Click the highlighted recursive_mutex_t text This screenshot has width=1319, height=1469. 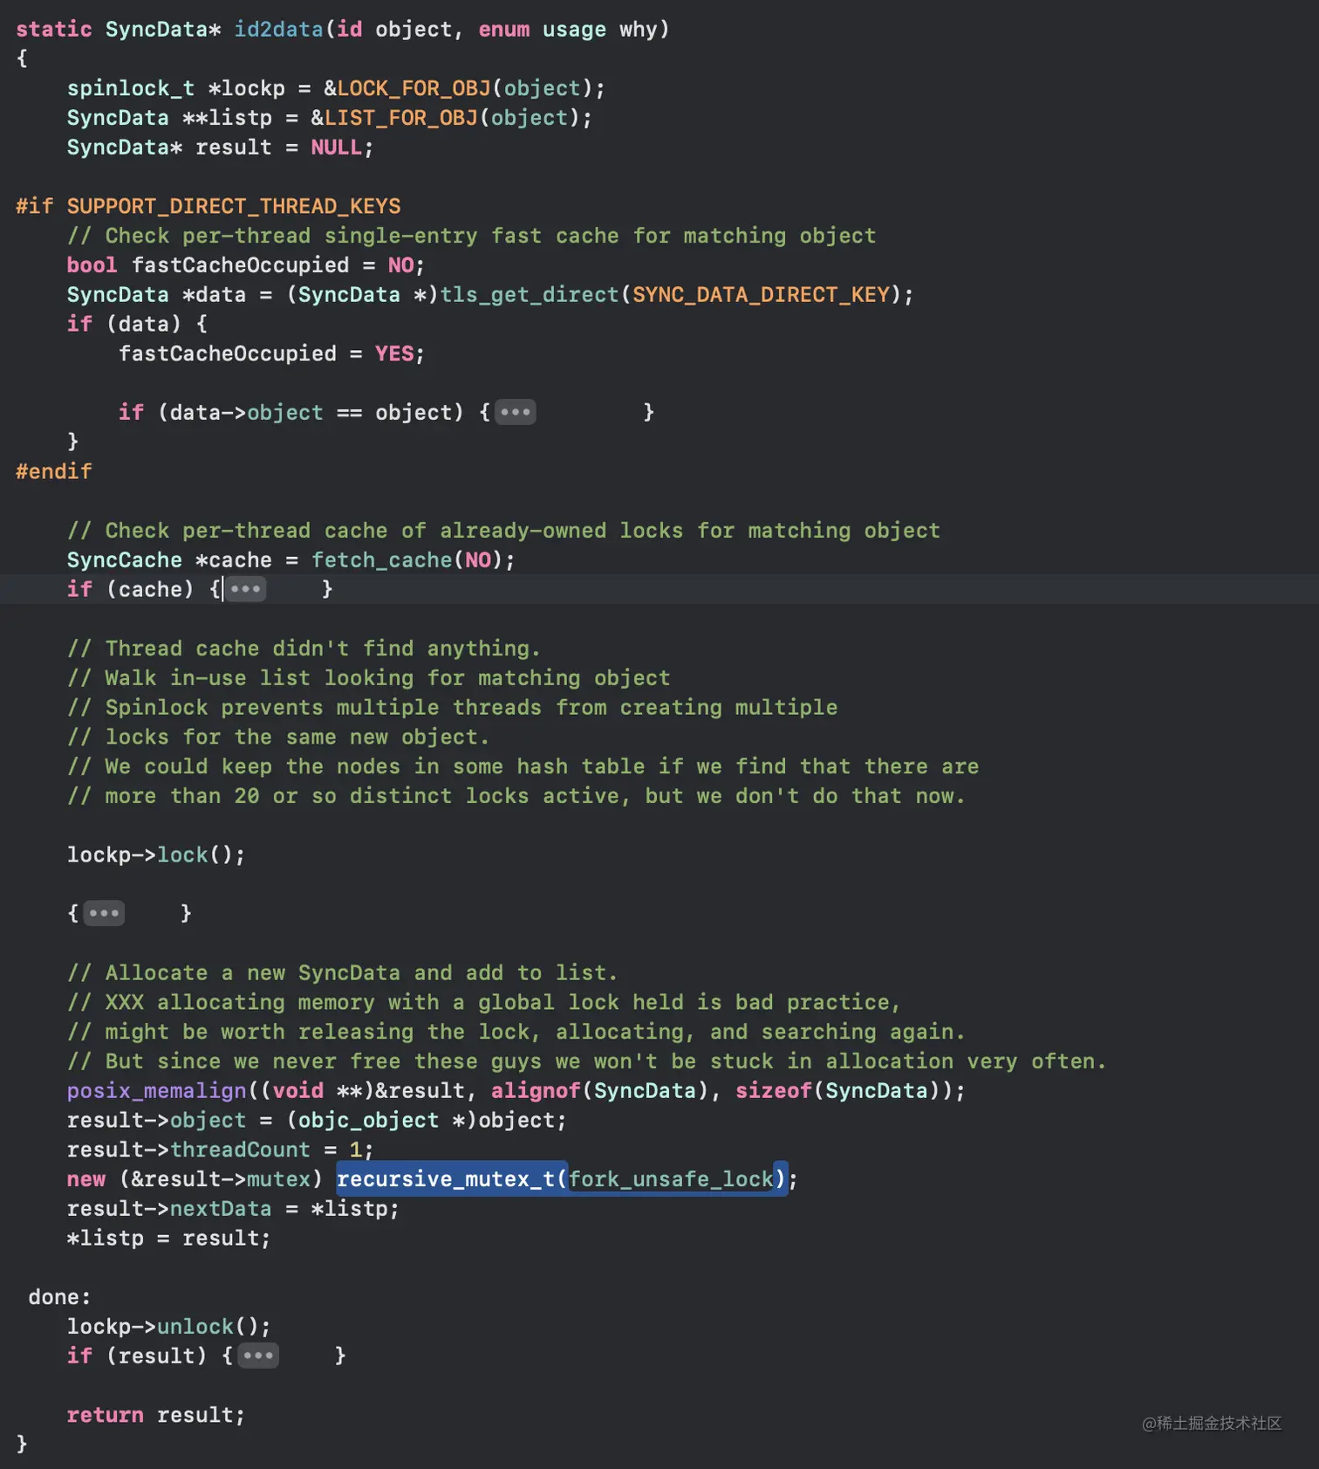click(446, 1179)
